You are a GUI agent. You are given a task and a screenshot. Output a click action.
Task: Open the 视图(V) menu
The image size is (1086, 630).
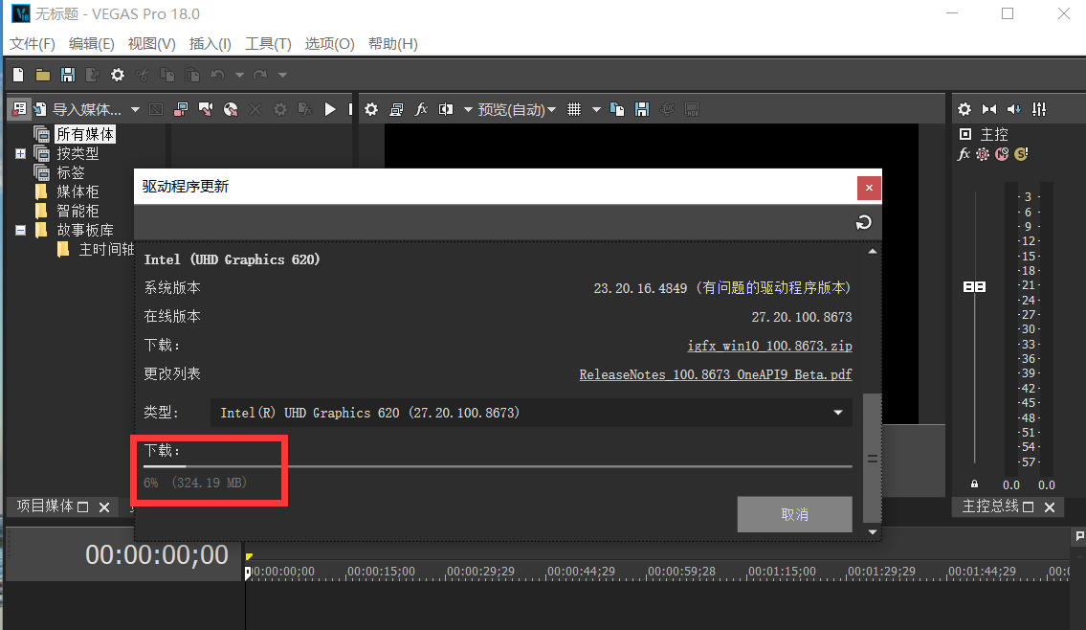coord(152,44)
